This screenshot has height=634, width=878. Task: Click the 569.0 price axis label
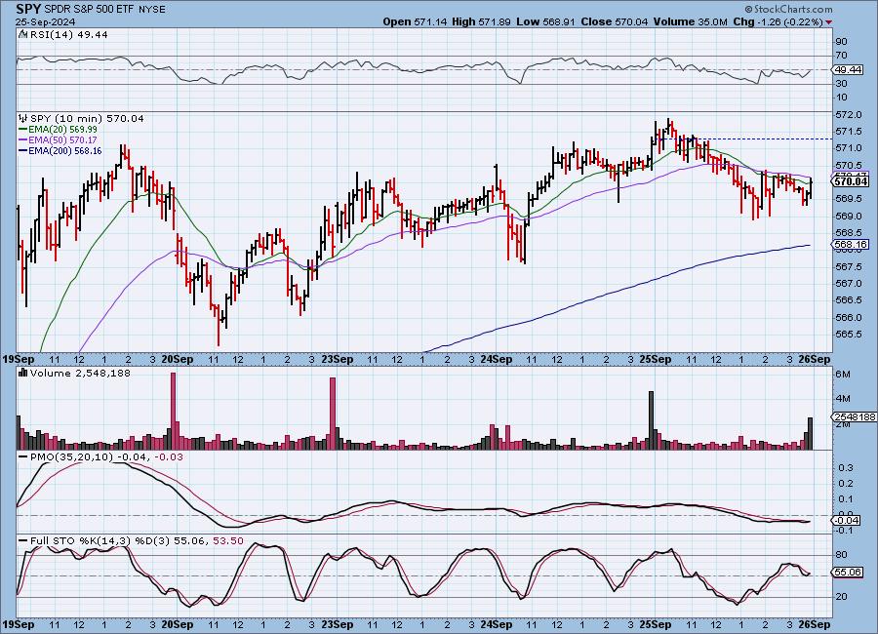(848, 217)
